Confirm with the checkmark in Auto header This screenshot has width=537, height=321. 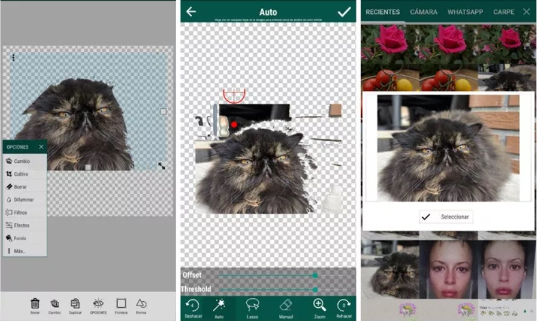click(344, 11)
